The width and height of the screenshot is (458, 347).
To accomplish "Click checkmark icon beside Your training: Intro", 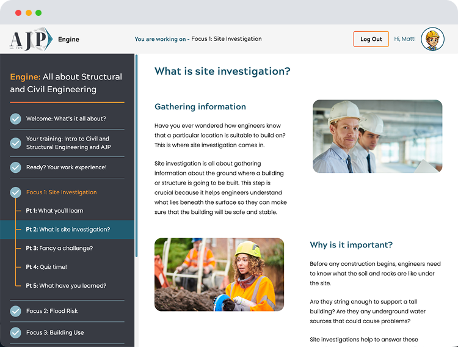I will click(x=16, y=143).
